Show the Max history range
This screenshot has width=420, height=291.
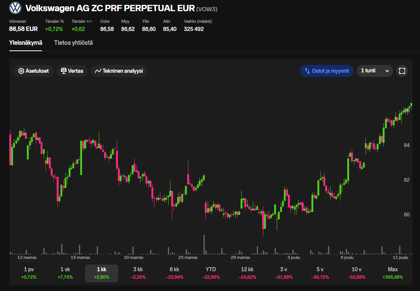(x=392, y=273)
